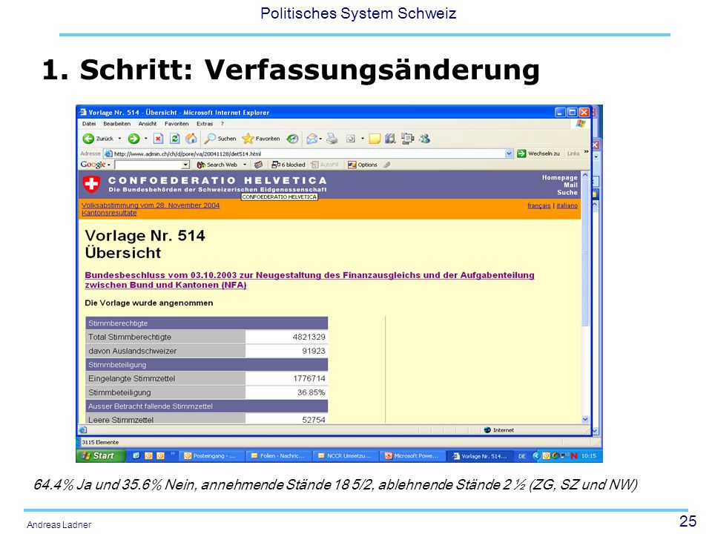Open the Favoriten star in the toolbar
This screenshot has height=534, width=712.
(x=261, y=139)
